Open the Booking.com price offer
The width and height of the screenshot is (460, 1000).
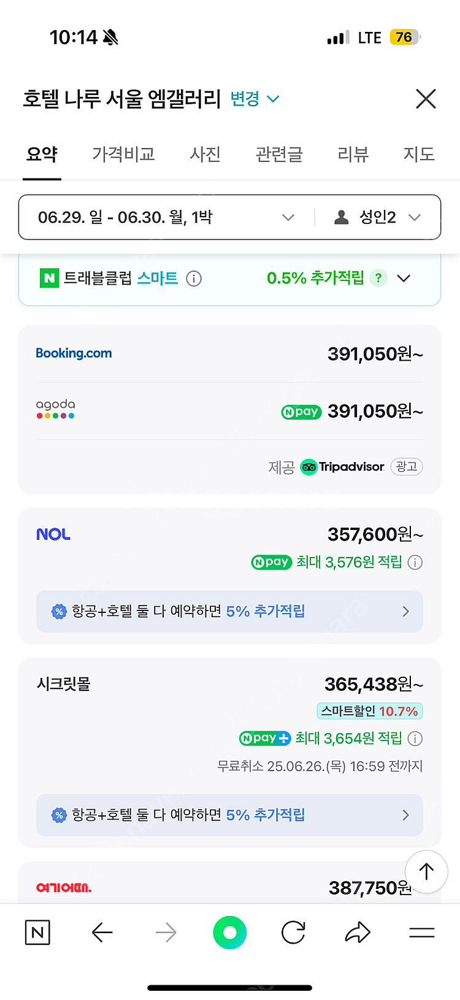click(229, 354)
